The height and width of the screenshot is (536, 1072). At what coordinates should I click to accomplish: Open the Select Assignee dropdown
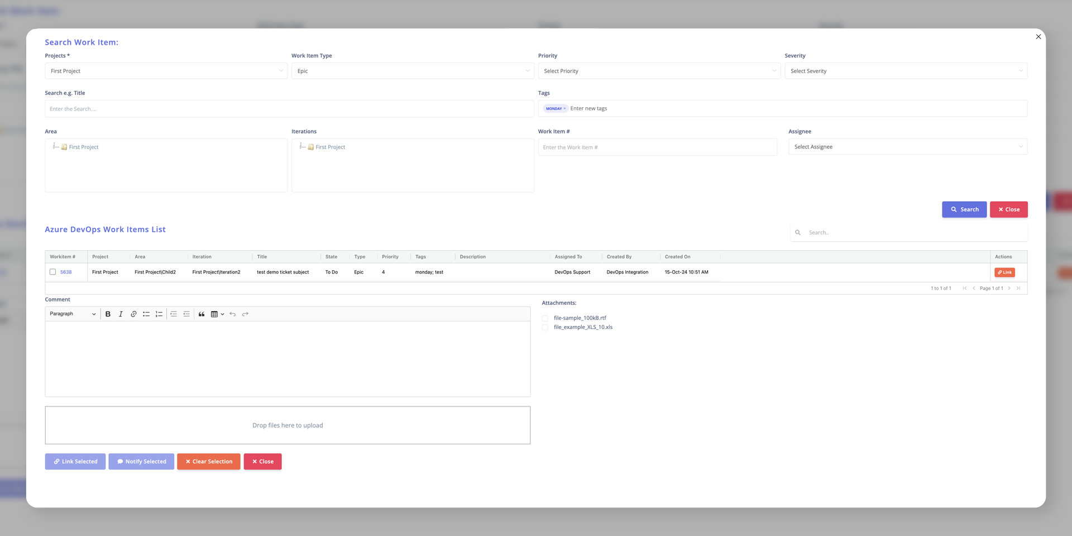pyautogui.click(x=907, y=147)
